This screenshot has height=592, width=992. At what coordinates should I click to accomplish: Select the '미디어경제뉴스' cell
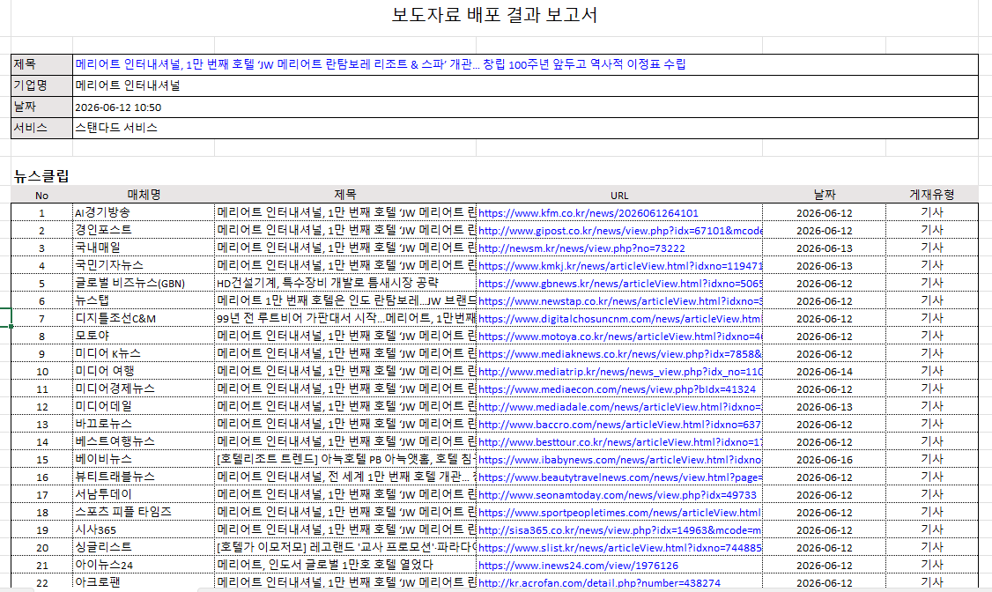click(144, 389)
